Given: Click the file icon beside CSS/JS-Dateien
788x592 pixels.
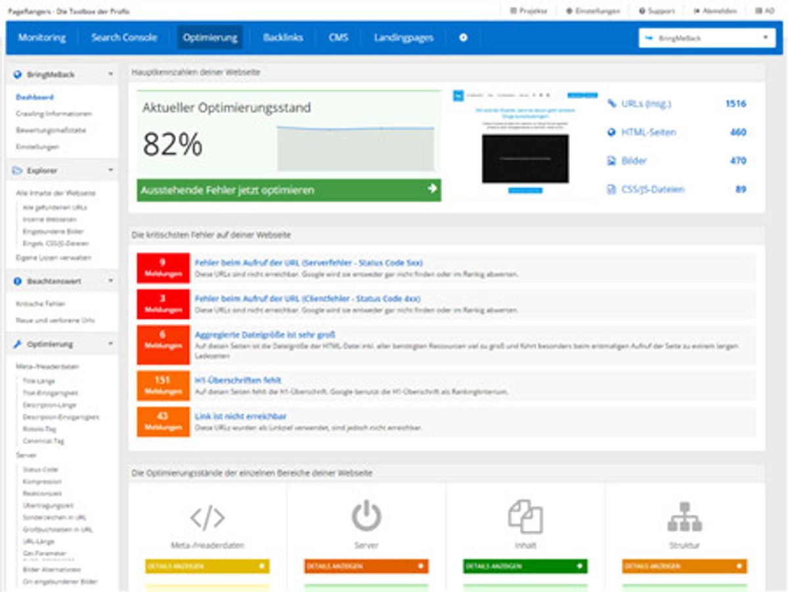Looking at the screenshot, I should [611, 190].
